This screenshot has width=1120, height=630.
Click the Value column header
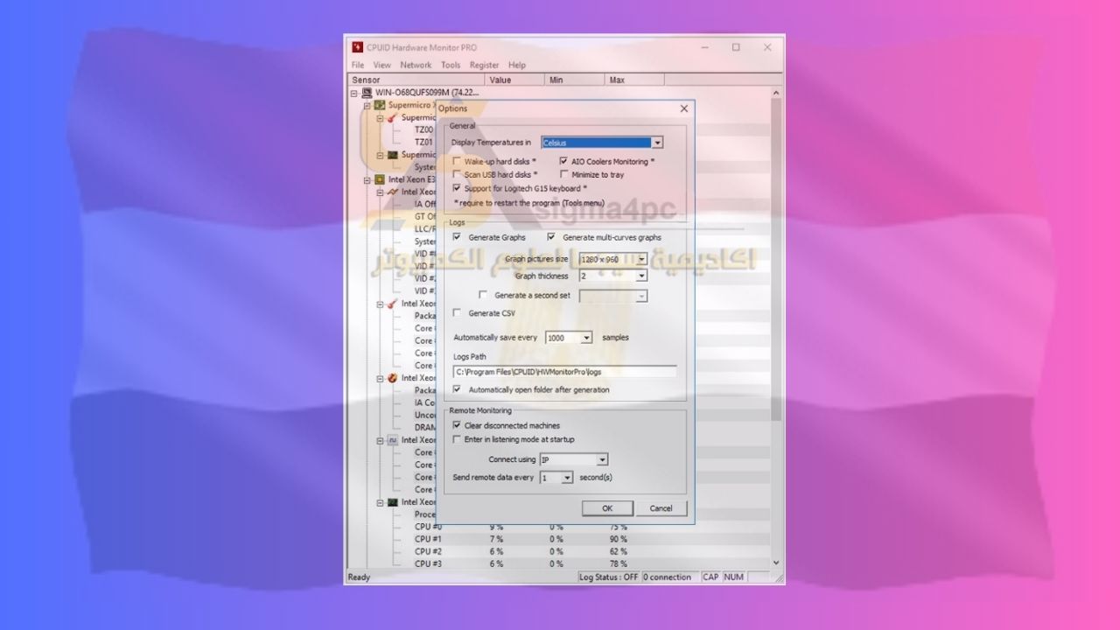click(516, 80)
